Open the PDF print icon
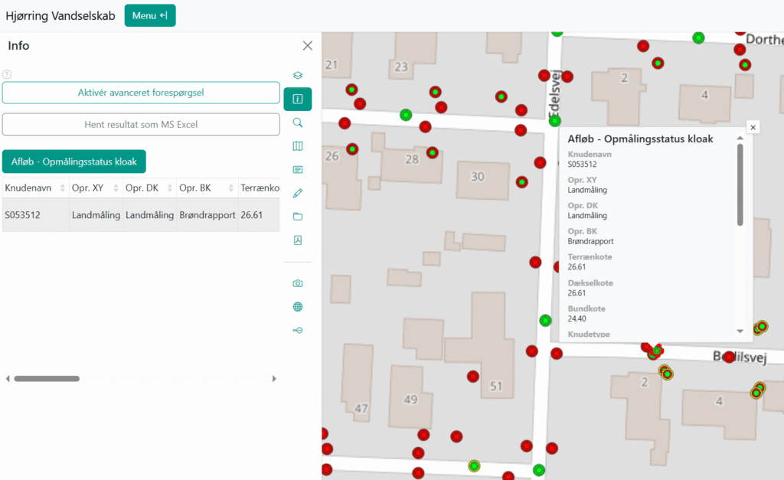The image size is (784, 480). click(298, 240)
